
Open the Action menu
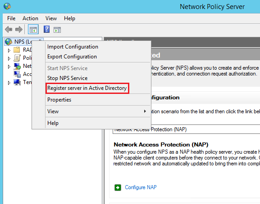[x=30, y=18]
